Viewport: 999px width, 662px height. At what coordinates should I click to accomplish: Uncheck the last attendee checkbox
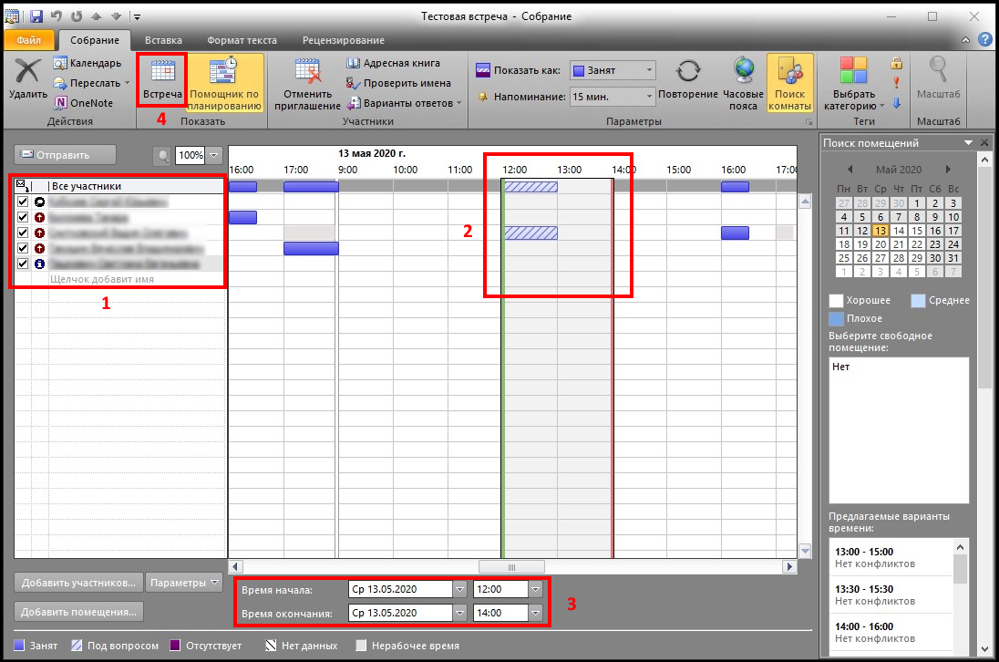click(x=23, y=264)
